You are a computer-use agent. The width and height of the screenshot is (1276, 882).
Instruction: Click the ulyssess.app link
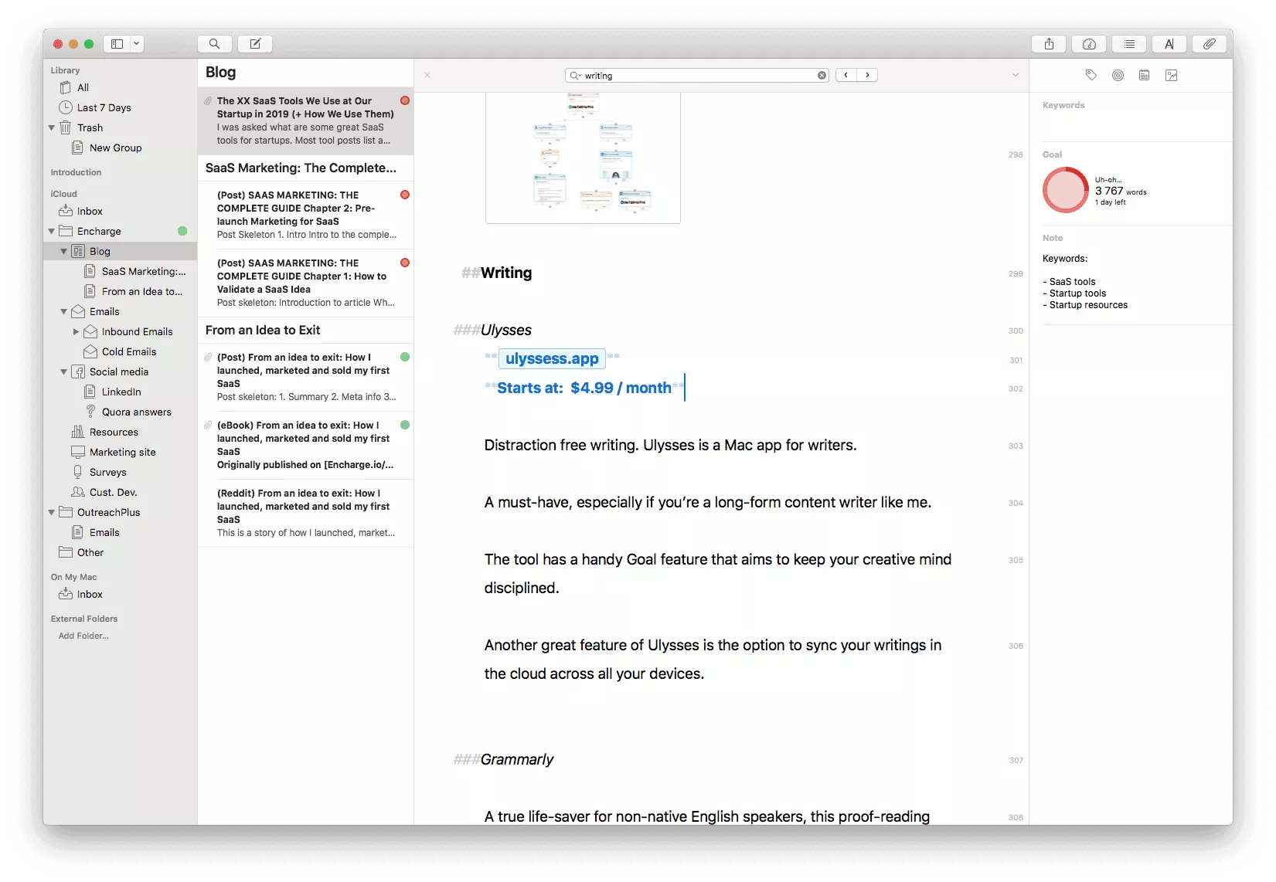click(552, 358)
